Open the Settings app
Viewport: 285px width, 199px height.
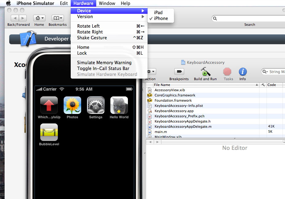(96, 105)
